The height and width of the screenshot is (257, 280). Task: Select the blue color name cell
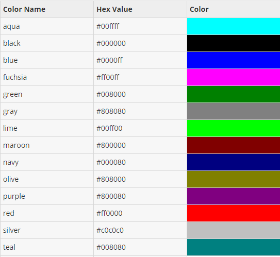click(x=47, y=60)
